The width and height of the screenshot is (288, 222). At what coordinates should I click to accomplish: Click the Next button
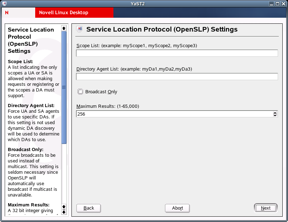(266, 208)
